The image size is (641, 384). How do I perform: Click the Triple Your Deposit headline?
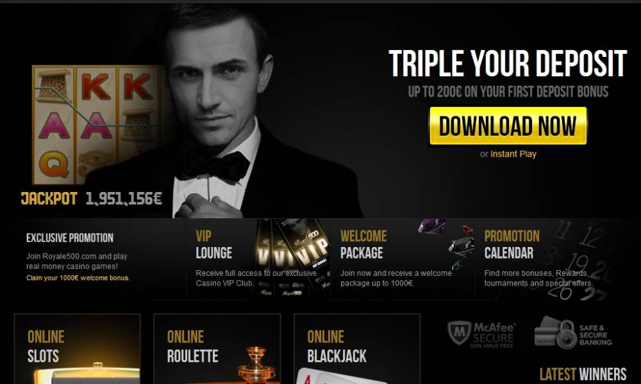507,63
